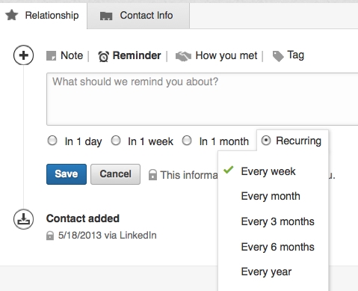Click the Cancel button
This screenshot has height=291, width=358.
click(x=115, y=174)
